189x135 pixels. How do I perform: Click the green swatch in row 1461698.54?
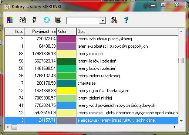pos(66,68)
